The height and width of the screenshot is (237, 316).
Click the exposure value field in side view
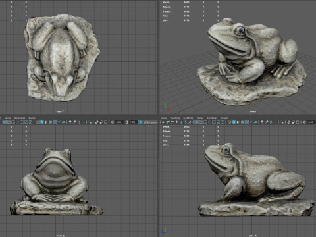(311, 122)
